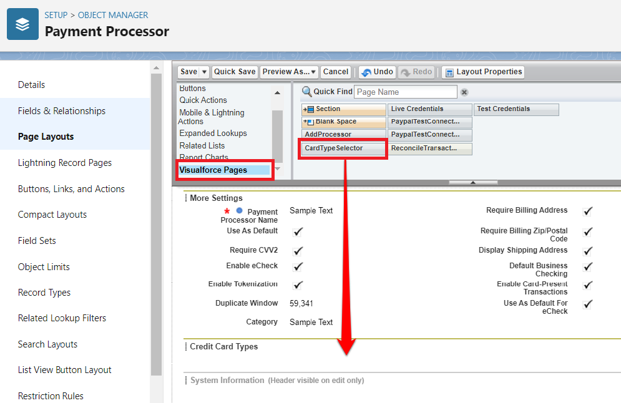Click the Layout Properties icon

pyautogui.click(x=449, y=72)
